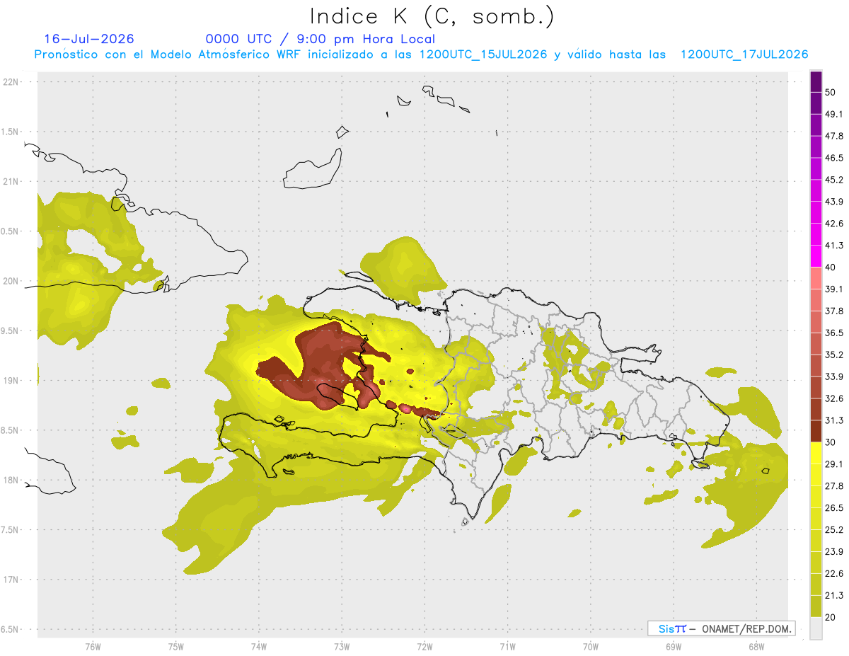Click the 'Indice K (C, somb.)' title
849x656 pixels.
[432, 16]
